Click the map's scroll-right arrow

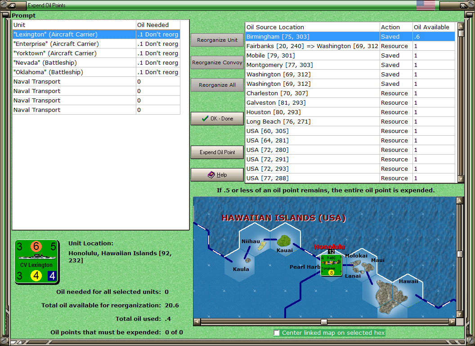click(452, 321)
